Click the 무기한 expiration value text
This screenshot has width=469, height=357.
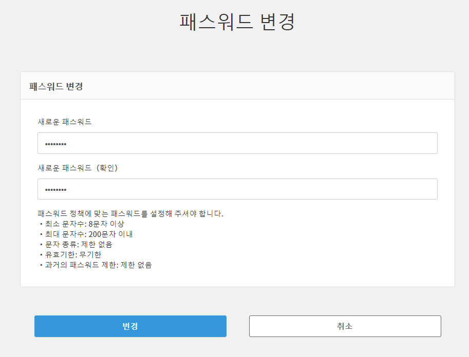pyautogui.click(x=90, y=254)
